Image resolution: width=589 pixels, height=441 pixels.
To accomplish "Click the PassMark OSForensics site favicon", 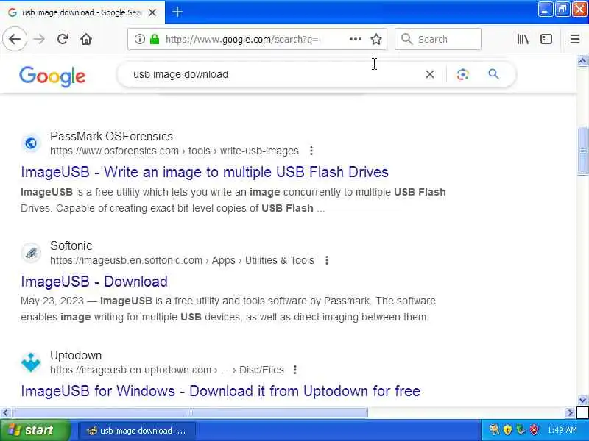I will point(31,143).
